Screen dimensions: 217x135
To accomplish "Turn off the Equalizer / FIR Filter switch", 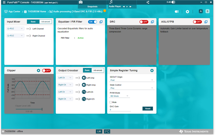I will point(93,22).
